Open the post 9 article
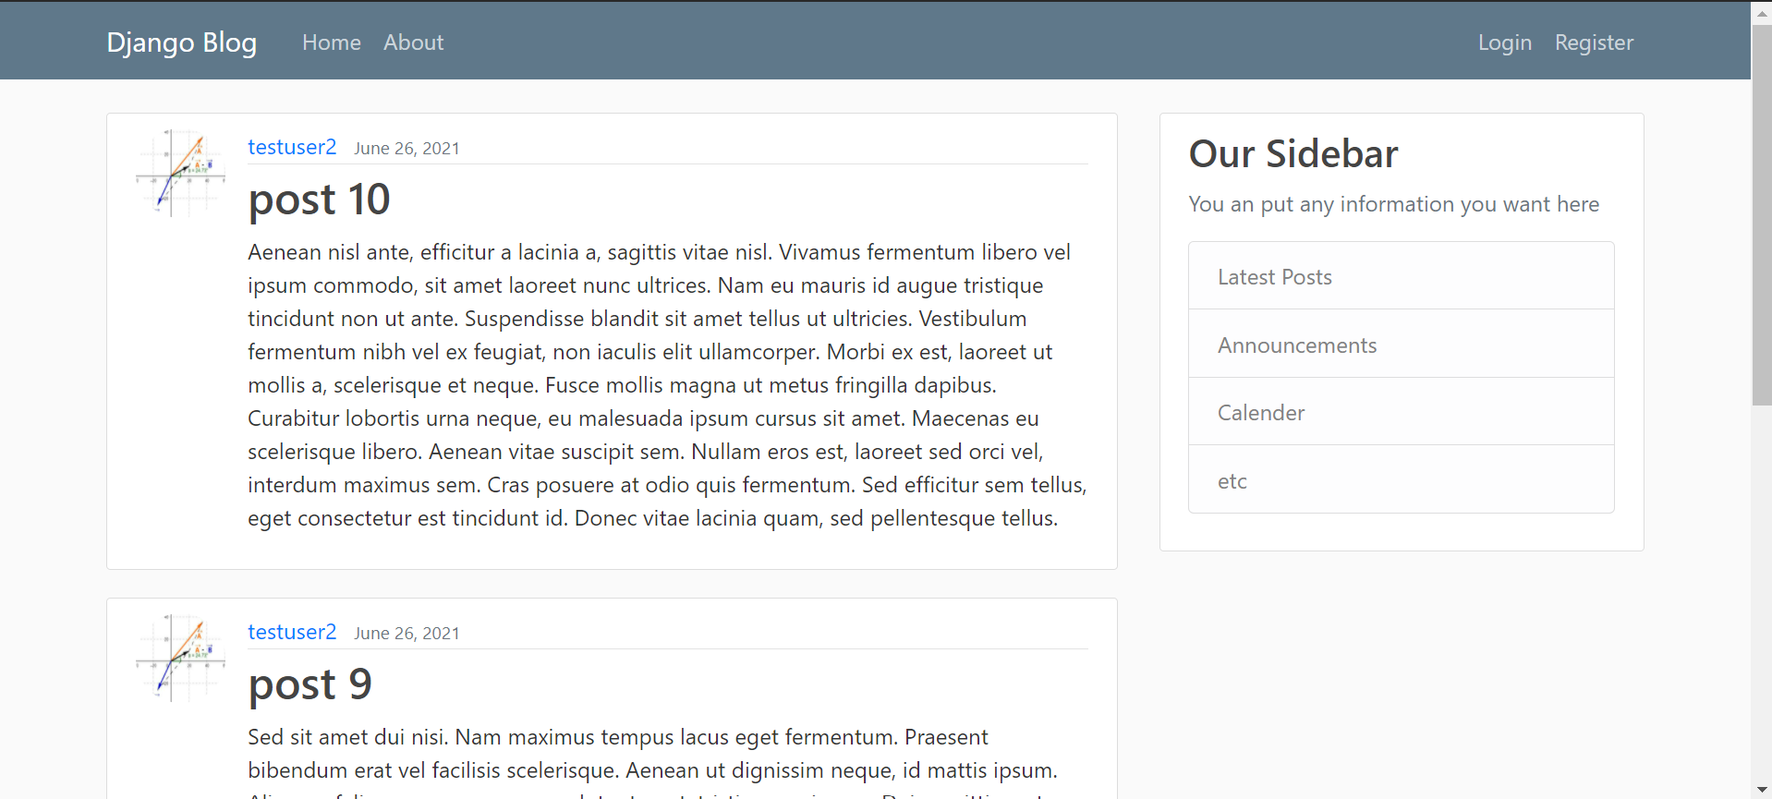 click(x=309, y=684)
